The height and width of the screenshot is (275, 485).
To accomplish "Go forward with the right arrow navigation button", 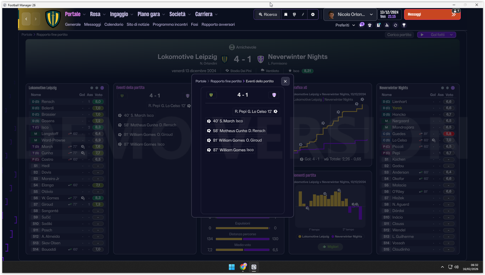I will [36, 19].
